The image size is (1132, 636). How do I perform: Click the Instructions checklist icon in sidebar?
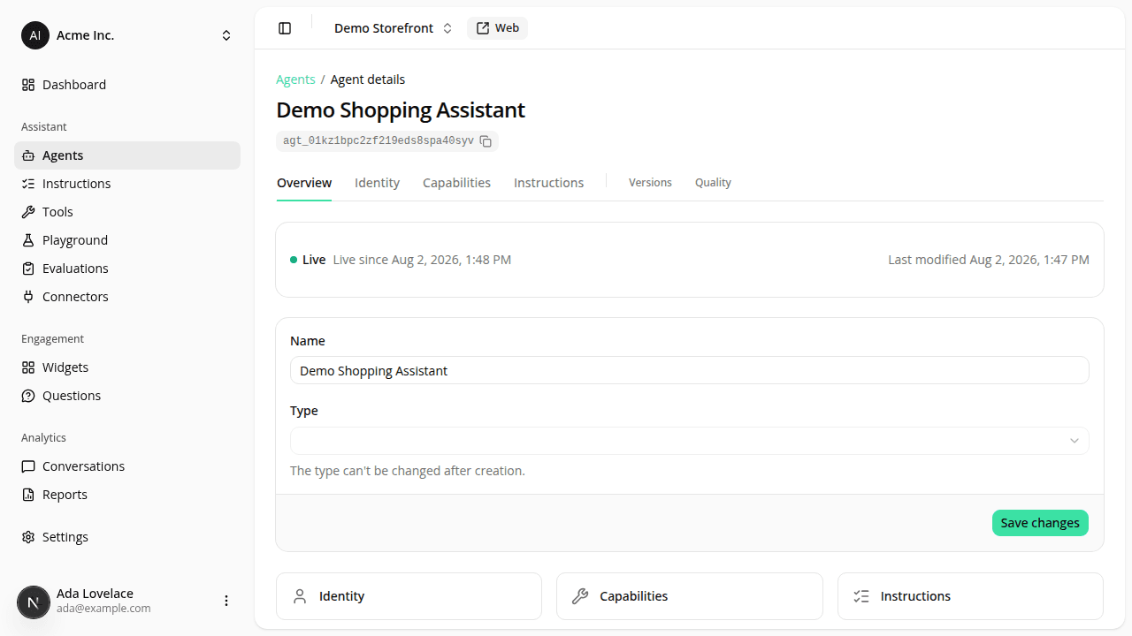tap(28, 184)
